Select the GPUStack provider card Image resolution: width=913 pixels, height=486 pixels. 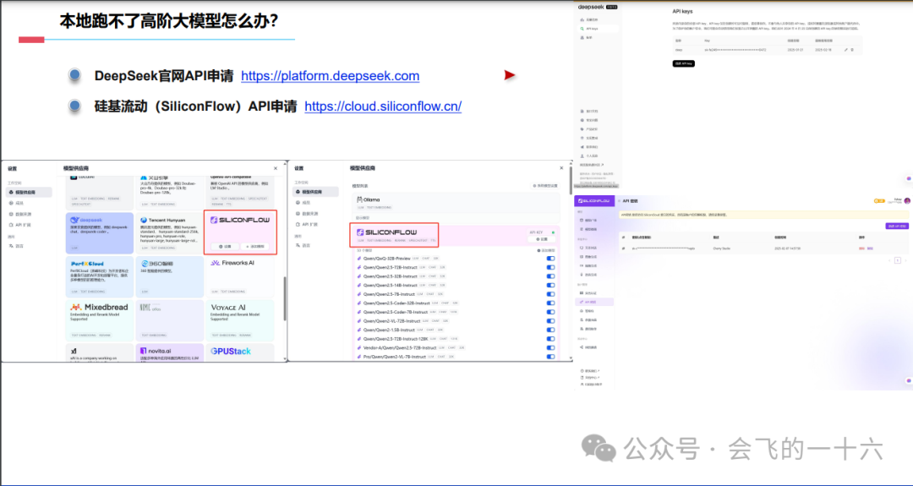(240, 352)
